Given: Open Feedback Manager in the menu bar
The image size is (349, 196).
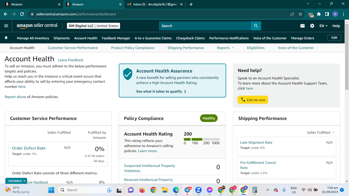Looking at the screenshot, I should (116, 38).
